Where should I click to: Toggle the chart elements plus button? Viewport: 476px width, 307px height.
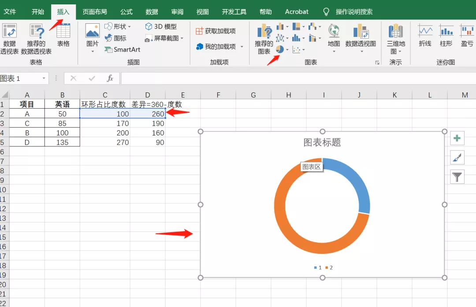coord(457,138)
